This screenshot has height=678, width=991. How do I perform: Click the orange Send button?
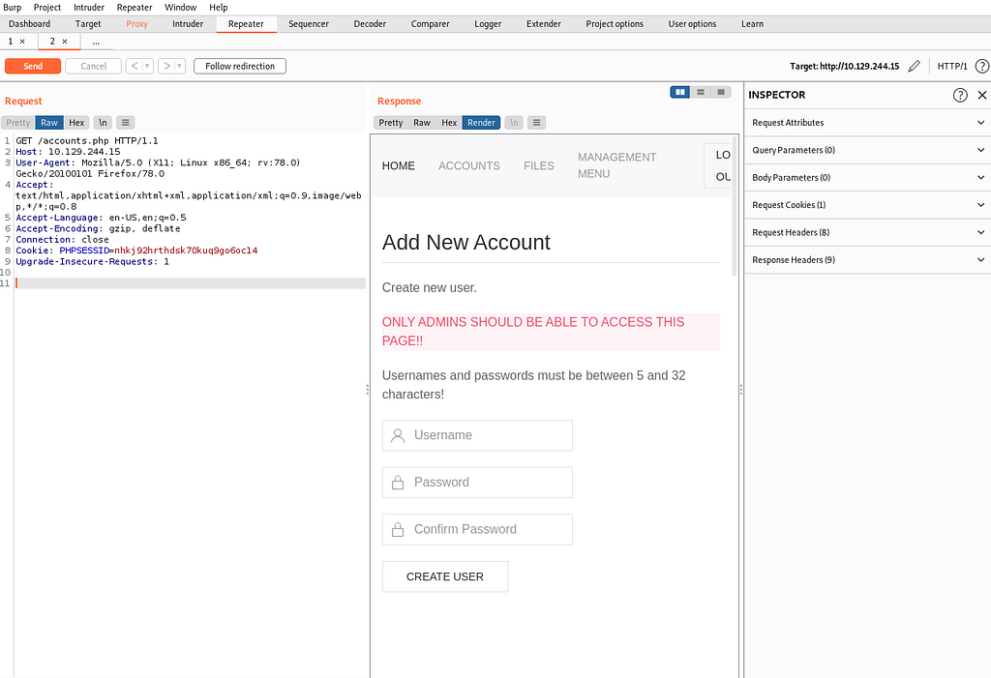coord(33,67)
